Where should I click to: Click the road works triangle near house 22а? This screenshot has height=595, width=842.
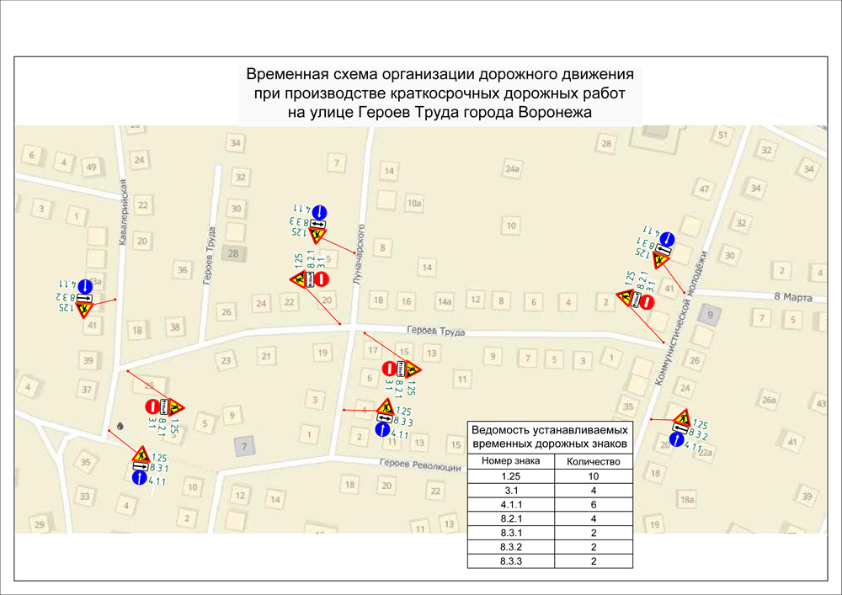coord(683,417)
